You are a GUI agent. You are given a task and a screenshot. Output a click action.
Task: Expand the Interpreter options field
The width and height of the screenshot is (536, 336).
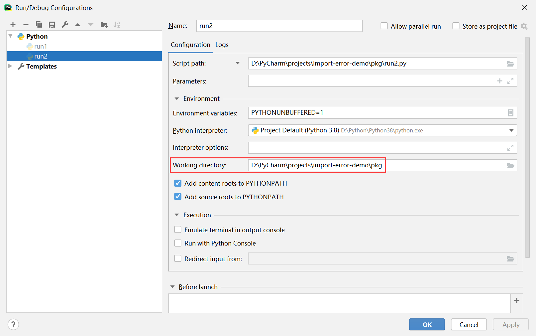[x=510, y=148]
